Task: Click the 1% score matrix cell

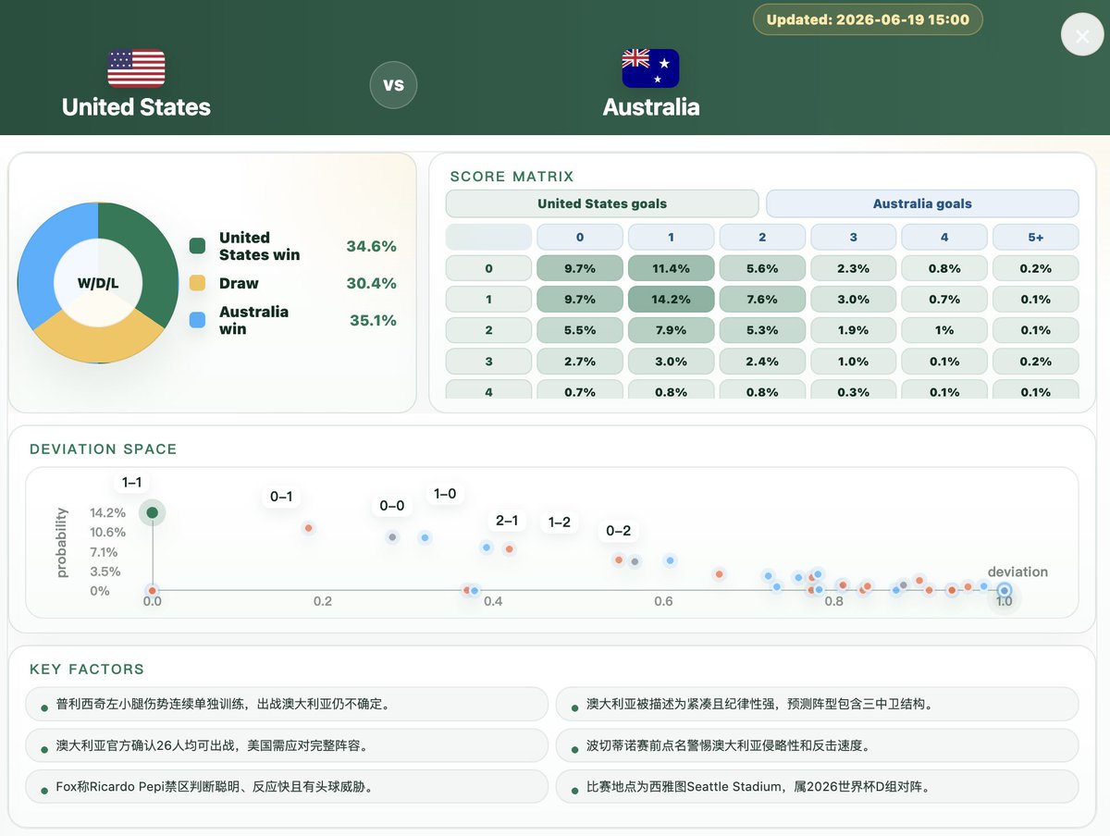Action: tap(944, 330)
